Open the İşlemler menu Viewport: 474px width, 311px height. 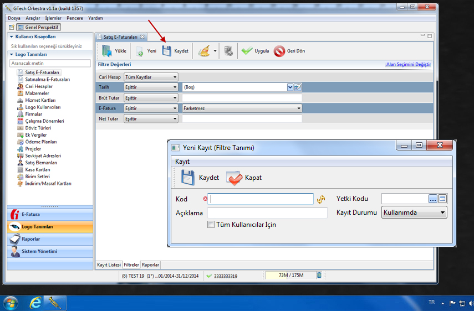(53, 18)
